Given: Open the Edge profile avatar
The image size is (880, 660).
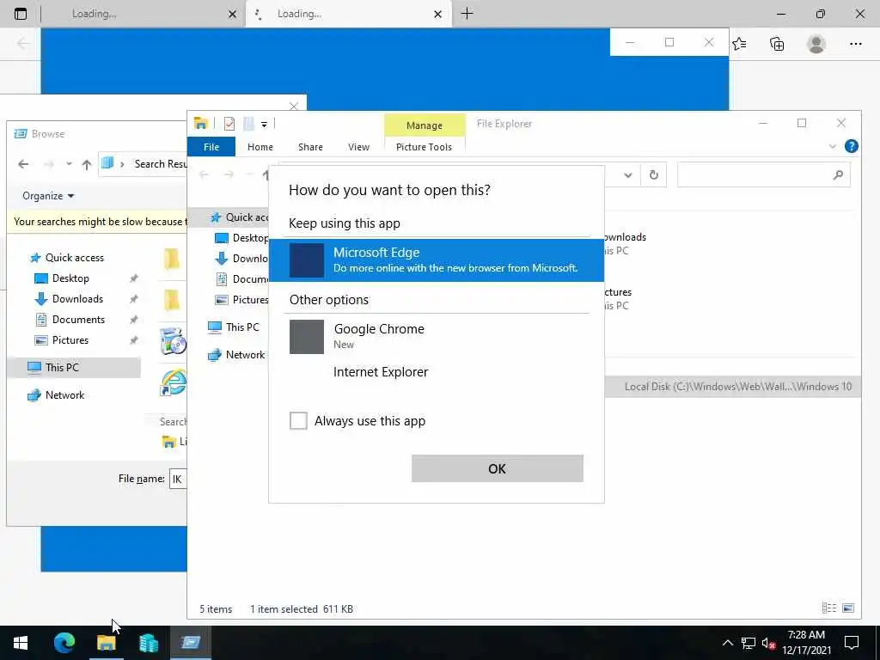Looking at the screenshot, I should [816, 44].
